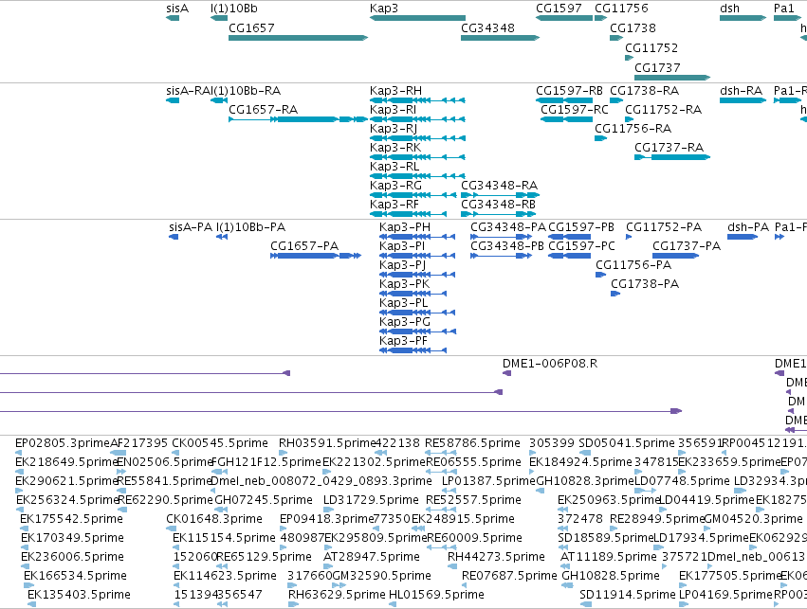This screenshot has width=807, height=609.
Task: Click the RH03591.5prime EST label
Action: (x=327, y=443)
